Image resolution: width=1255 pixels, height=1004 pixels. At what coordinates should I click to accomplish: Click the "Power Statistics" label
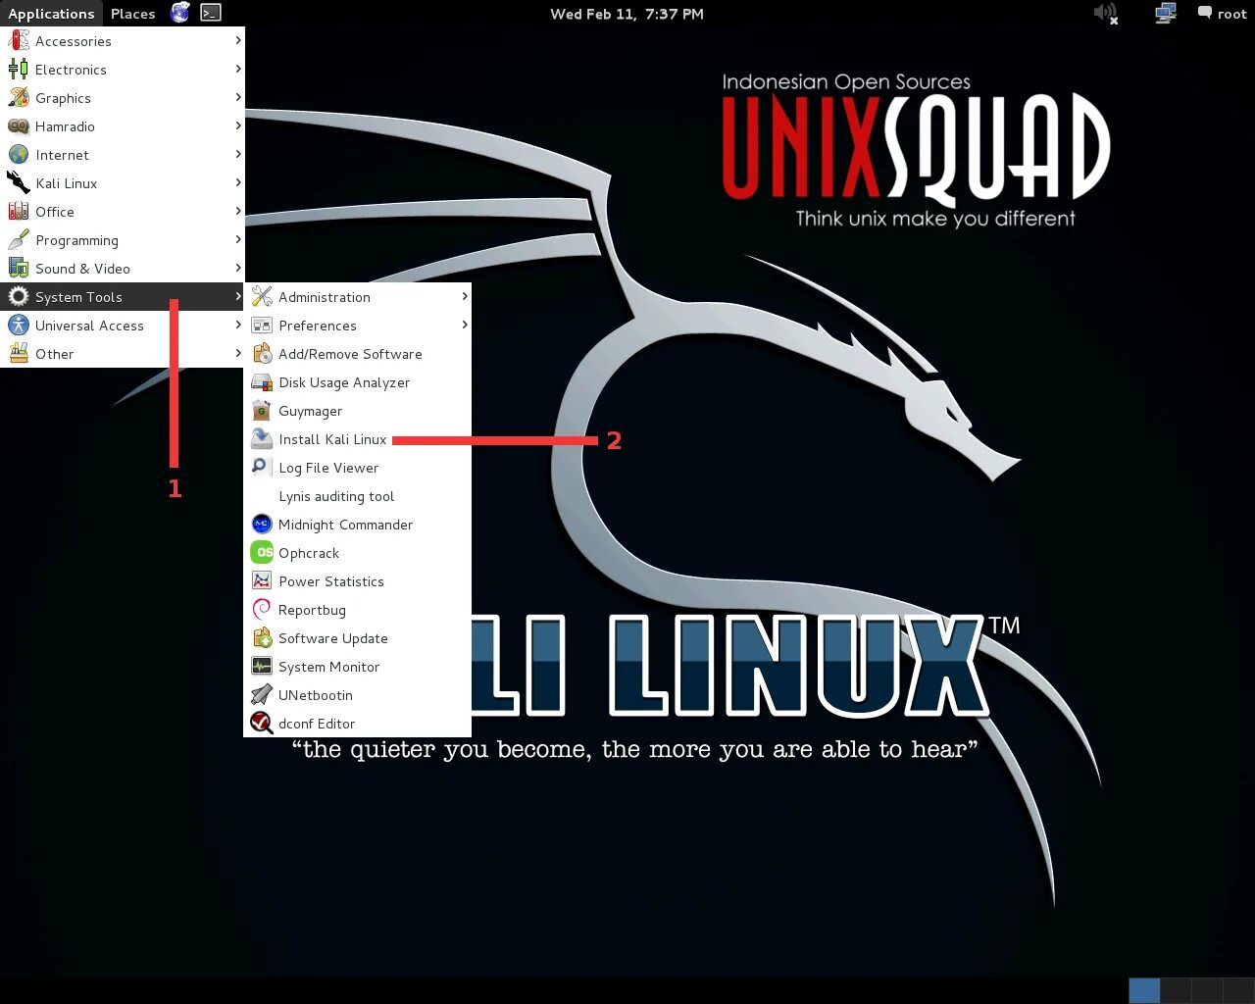point(331,581)
